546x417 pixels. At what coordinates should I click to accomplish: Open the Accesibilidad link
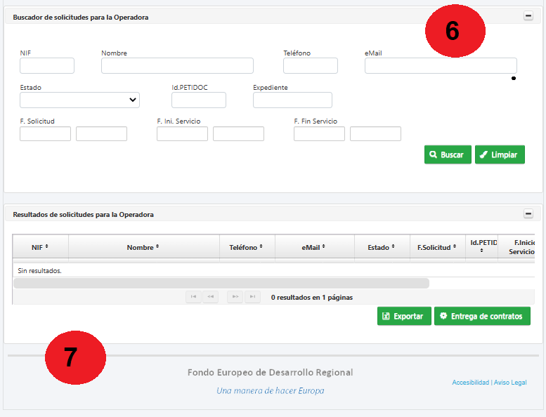[x=470, y=383]
